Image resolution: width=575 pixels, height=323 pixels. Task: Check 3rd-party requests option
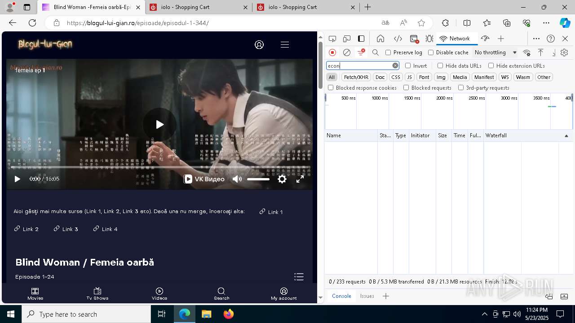pyautogui.click(x=461, y=88)
